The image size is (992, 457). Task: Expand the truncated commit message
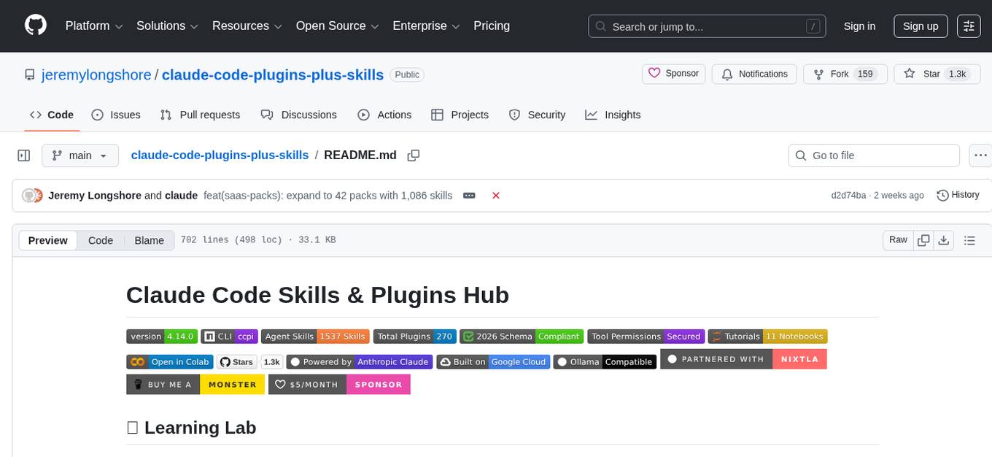[469, 196]
